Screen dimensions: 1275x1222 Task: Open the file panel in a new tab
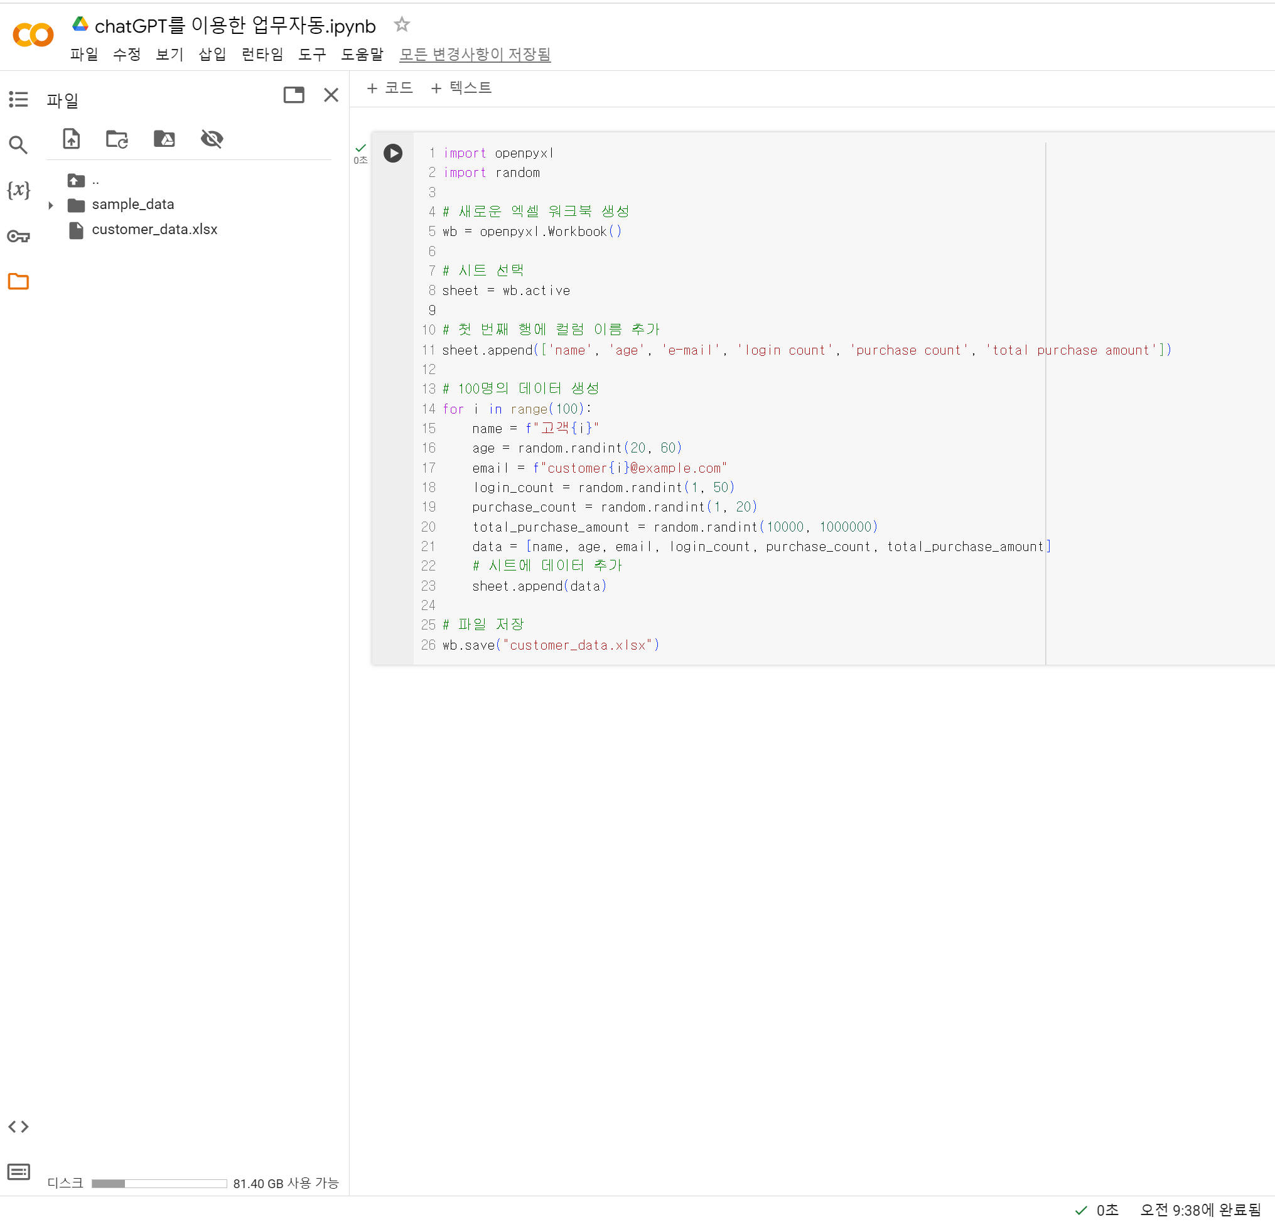click(294, 95)
